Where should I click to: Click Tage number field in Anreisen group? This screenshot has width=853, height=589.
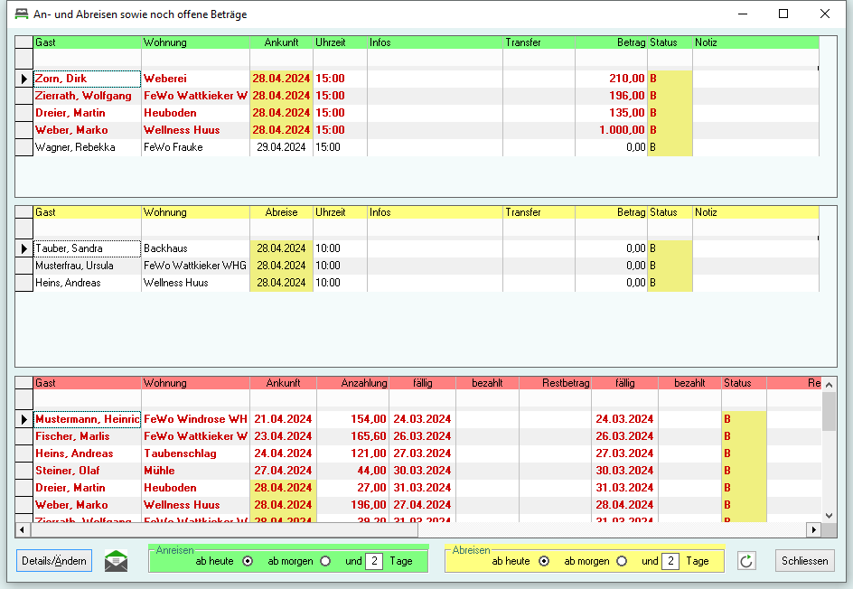374,561
